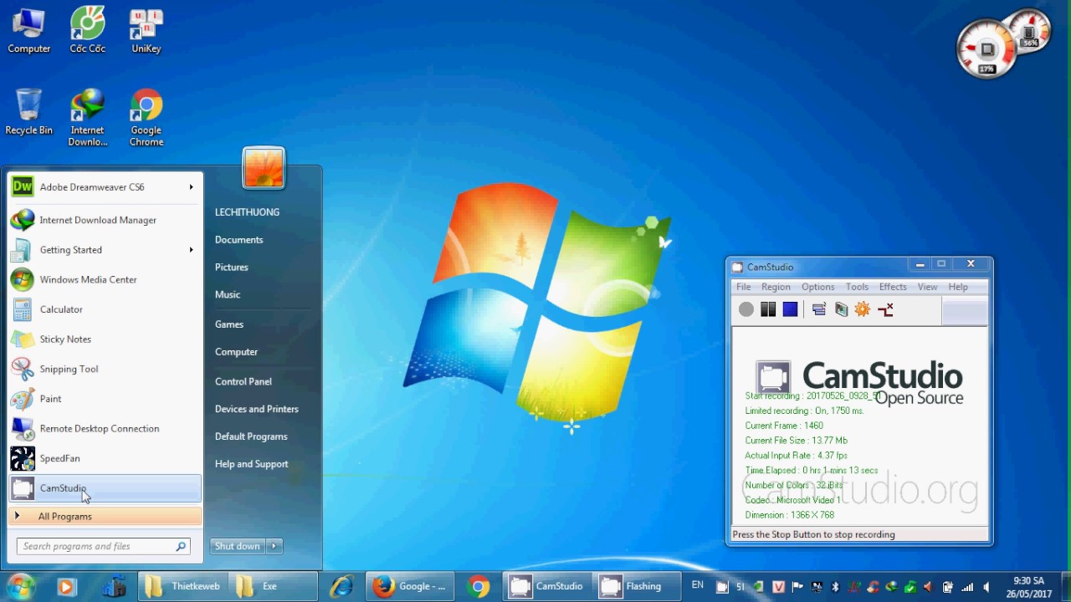Image resolution: width=1071 pixels, height=602 pixels.
Task: Open Paint from the Start menu
Action: coord(105,399)
